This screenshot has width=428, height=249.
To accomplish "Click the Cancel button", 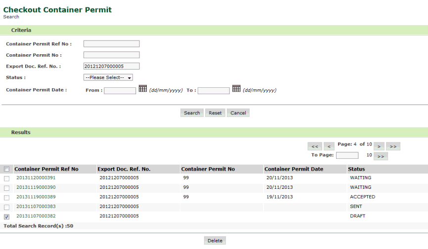I will 238,113.
